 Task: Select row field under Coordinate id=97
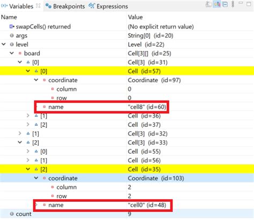[x=127, y=98]
